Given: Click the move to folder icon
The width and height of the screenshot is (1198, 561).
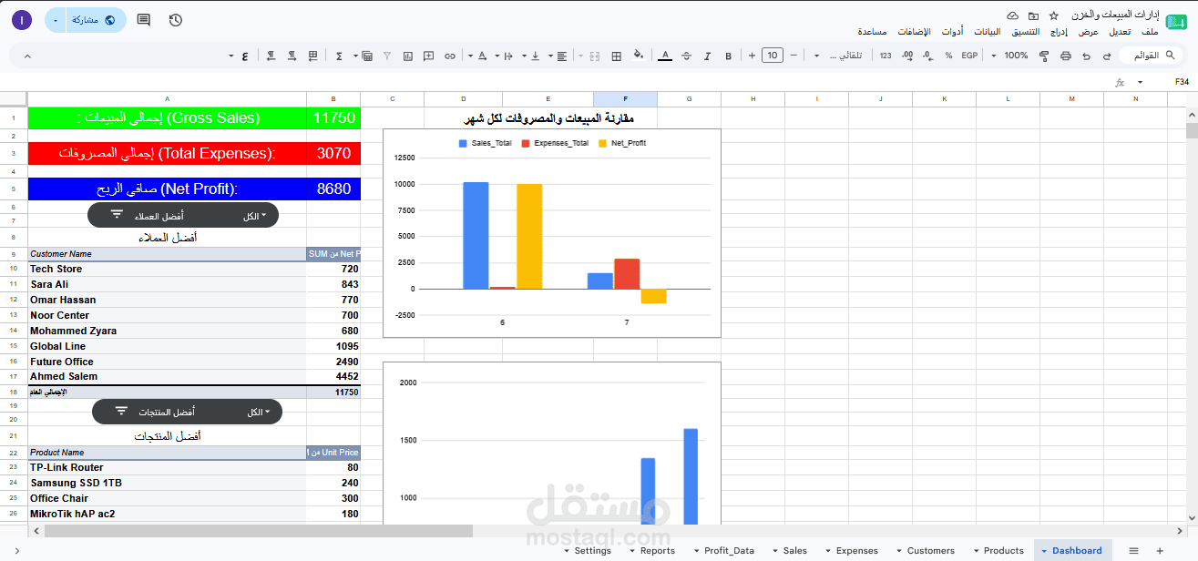Looking at the screenshot, I should [x=1033, y=16].
